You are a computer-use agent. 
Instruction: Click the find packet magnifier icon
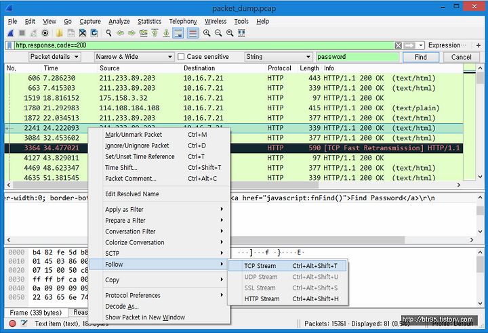tap(108, 33)
